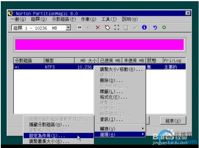Screen dimensions: 199x148
Task: Select 設定為作用(S)... in submenu
Action: pyautogui.click(x=59, y=136)
